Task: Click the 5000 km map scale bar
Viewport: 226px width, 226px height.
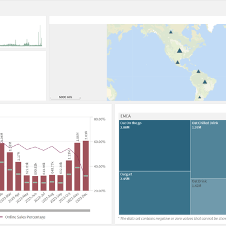Action: pyautogui.click(x=66, y=97)
